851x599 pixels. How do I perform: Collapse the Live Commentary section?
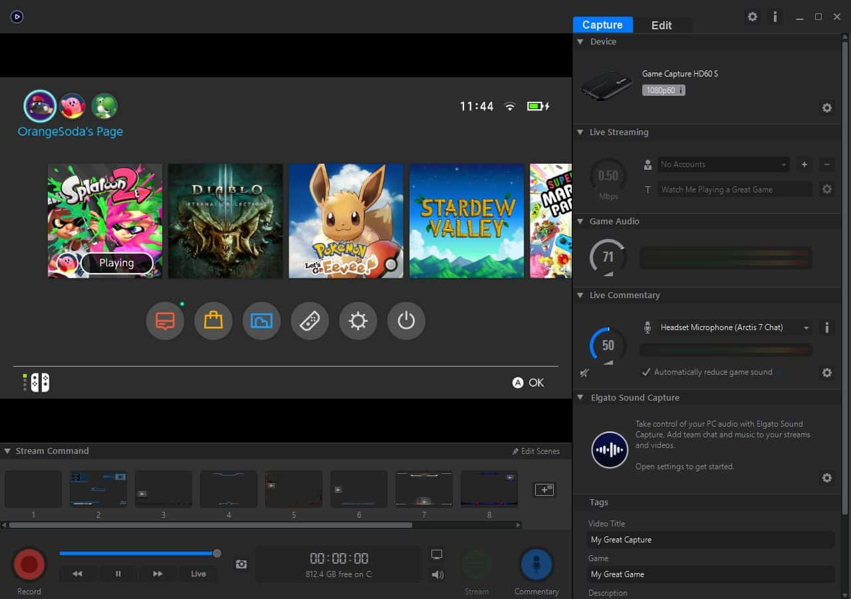coord(580,296)
